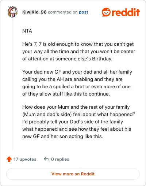Click the paragraph starting 'Your dad new GF'
The height and width of the screenshot is (186, 146).
point(77,83)
